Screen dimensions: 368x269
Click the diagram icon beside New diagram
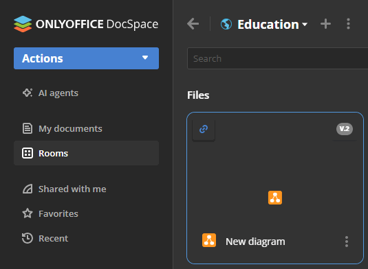209,240
